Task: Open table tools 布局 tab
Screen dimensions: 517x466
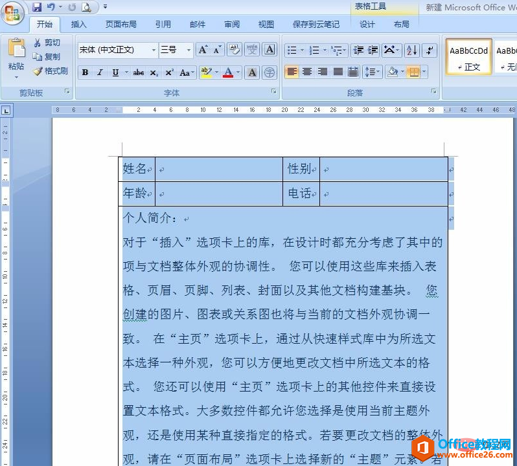Action: point(401,25)
